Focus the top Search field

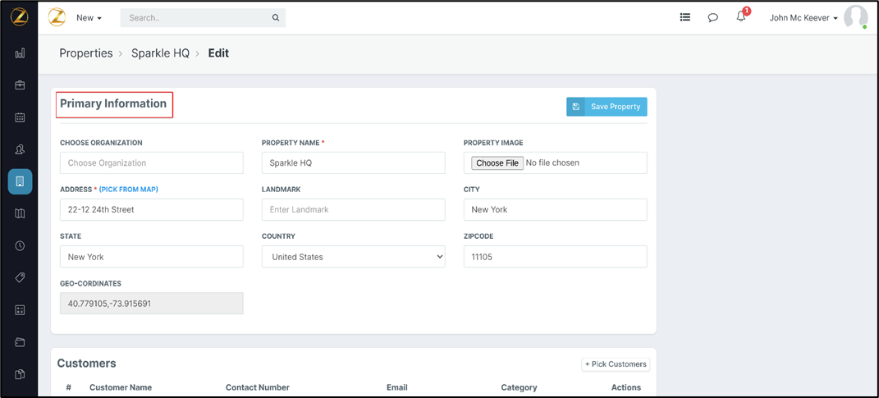203,18
